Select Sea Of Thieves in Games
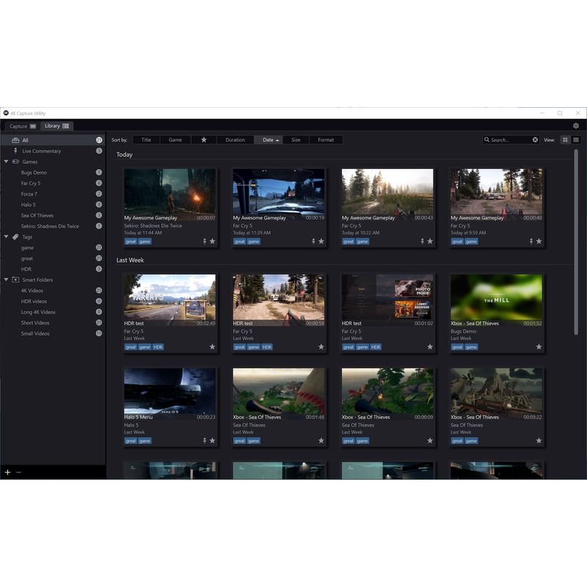The height and width of the screenshot is (587, 587). pos(53,215)
